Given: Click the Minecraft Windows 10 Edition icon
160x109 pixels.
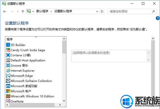Looking at the screenshot, I should point(8,96).
